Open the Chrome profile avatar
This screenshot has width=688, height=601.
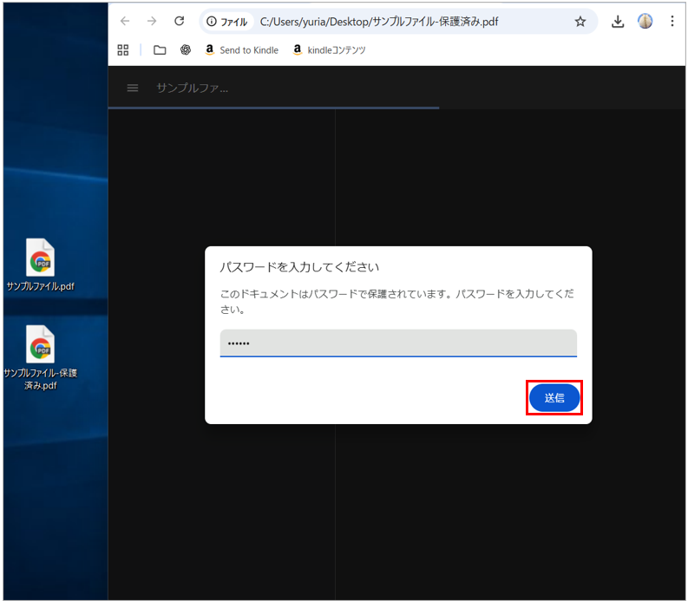pyautogui.click(x=645, y=22)
